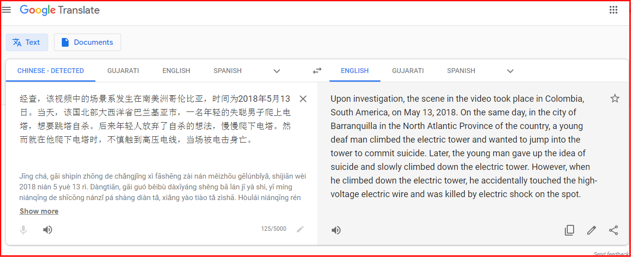
Task: Open the hamburger main menu
Action: 7,10
